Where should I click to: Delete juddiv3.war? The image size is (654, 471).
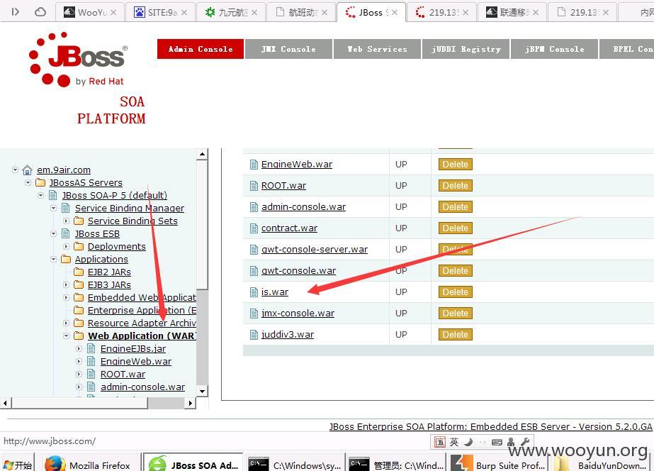[455, 335]
